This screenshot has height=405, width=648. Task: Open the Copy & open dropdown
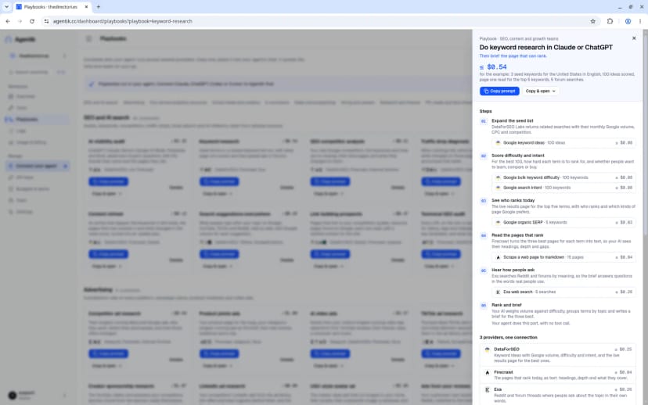point(540,91)
